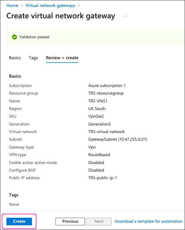Open the Virtual network gateways breadcrumb
185x230 pixels.
coord(50,6)
